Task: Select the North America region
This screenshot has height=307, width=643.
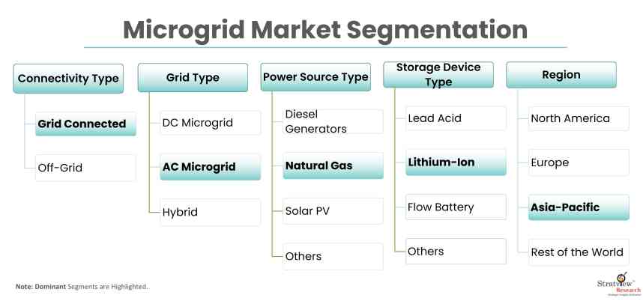Action: (577, 118)
